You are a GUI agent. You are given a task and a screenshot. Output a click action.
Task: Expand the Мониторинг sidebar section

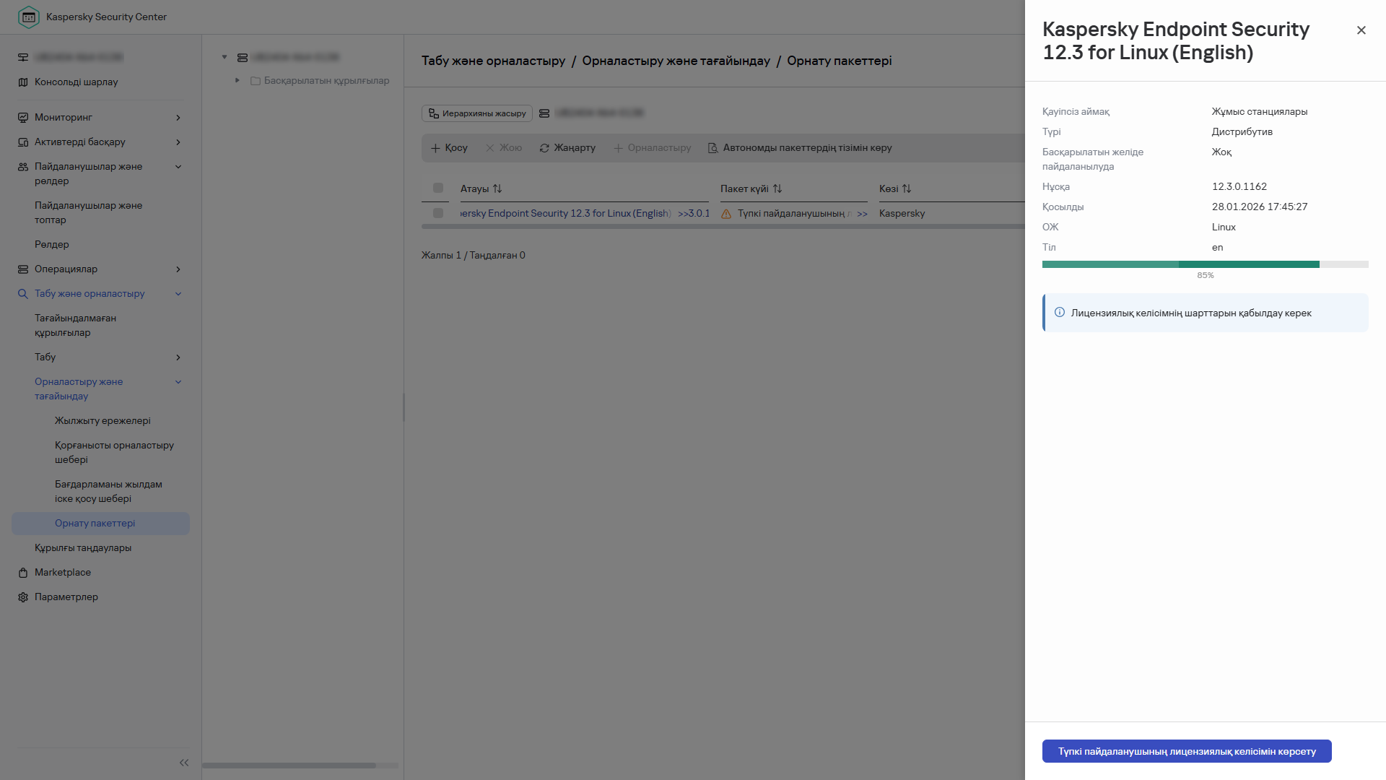pos(178,117)
